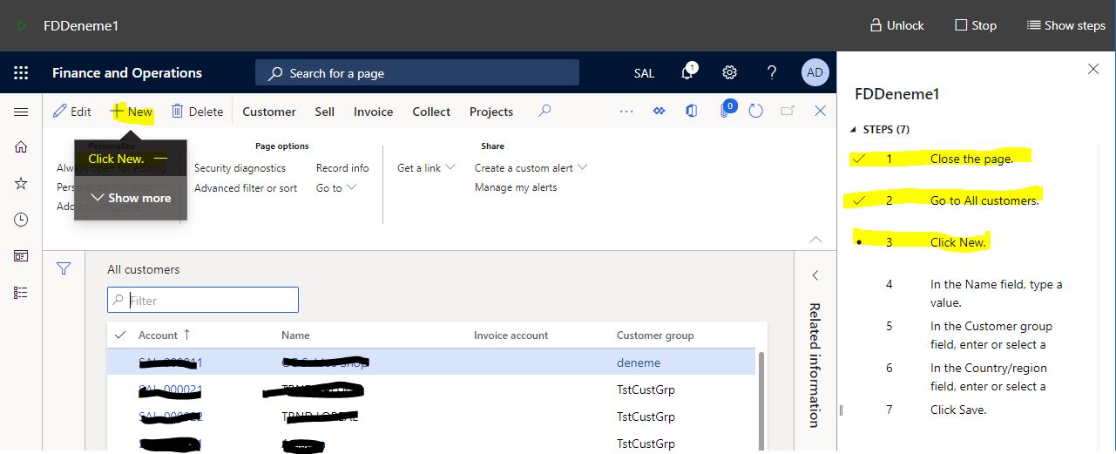This screenshot has height=454, width=1116.
Task: Open the Sell tab
Action: [x=325, y=112]
